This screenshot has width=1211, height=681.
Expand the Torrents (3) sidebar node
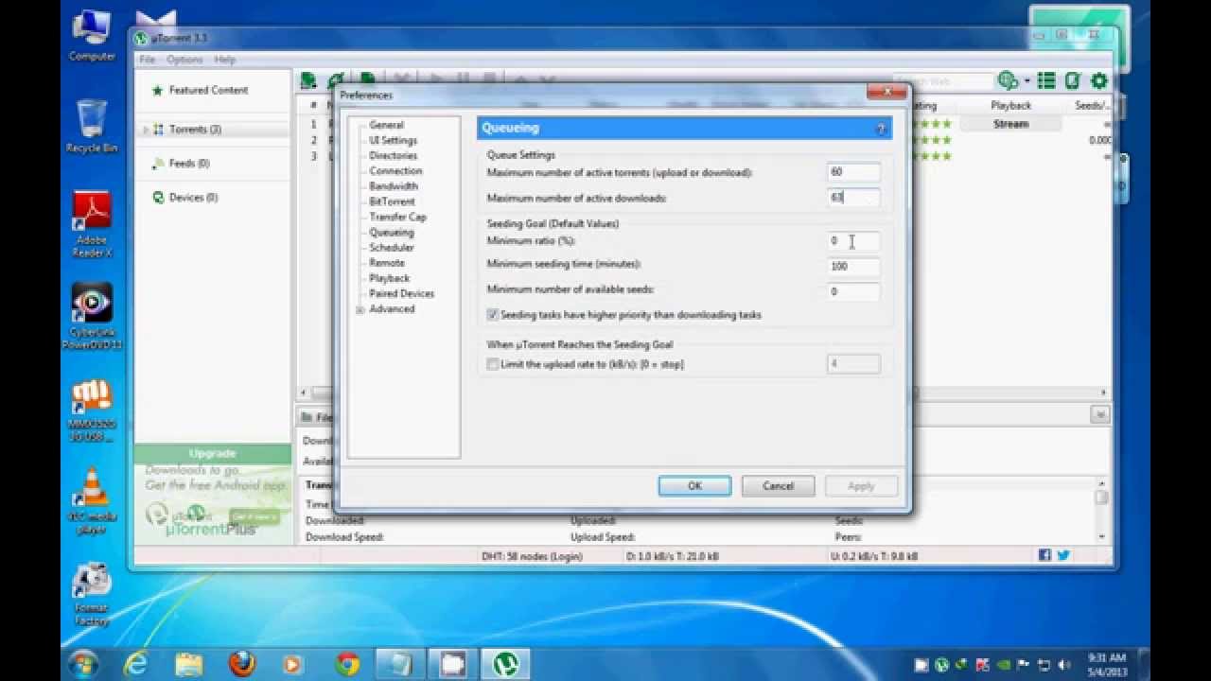tap(146, 130)
